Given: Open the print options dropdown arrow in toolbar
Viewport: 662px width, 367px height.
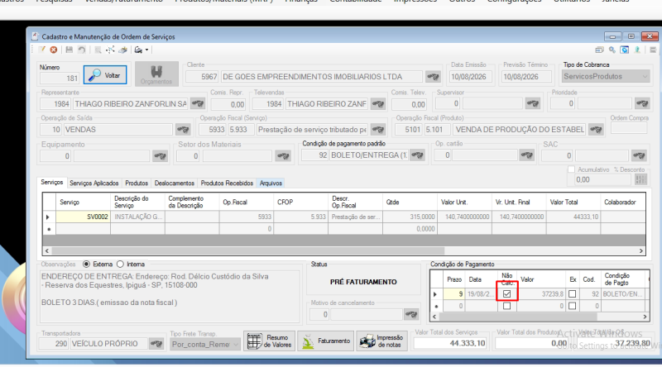Looking at the screenshot, I should (147, 50).
